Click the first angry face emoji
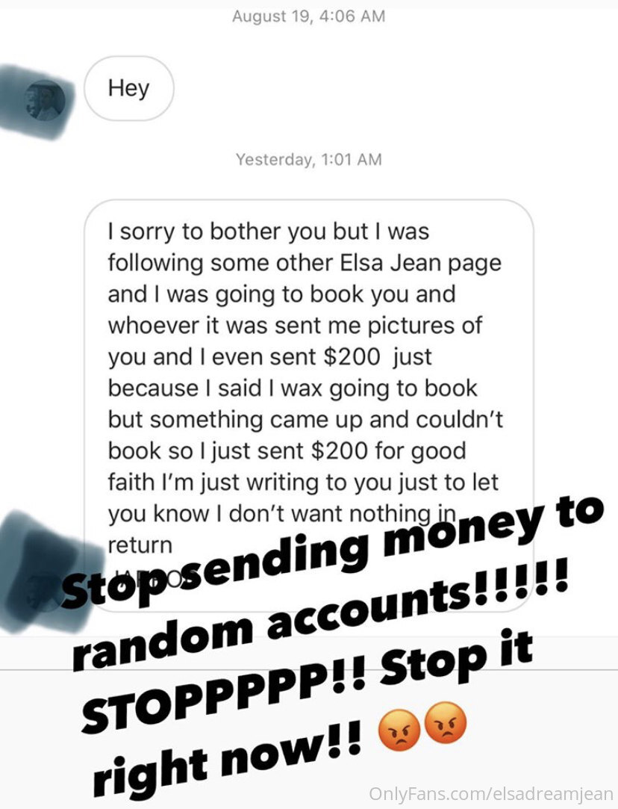Viewport: 618px width, 809px height. click(x=400, y=733)
